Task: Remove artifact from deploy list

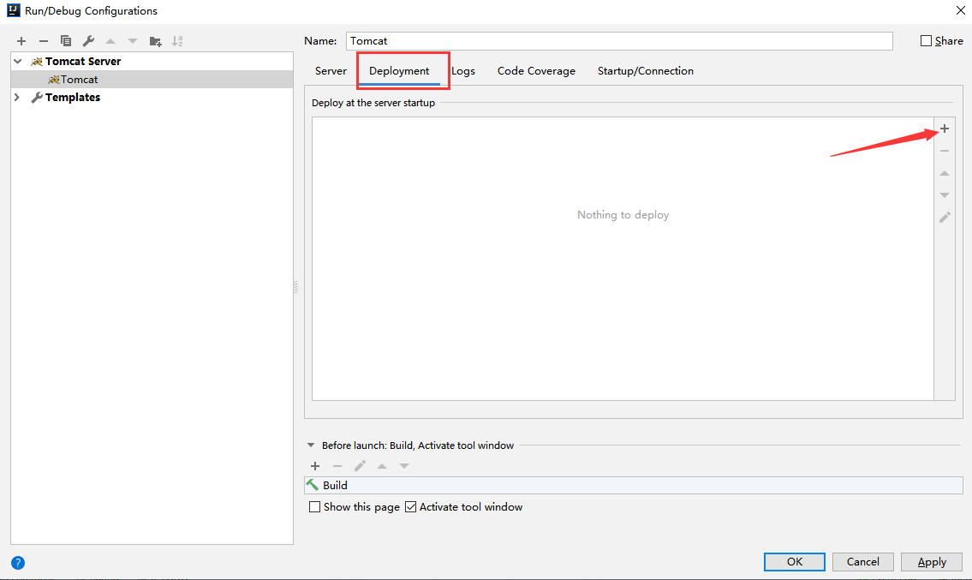Action: click(944, 151)
